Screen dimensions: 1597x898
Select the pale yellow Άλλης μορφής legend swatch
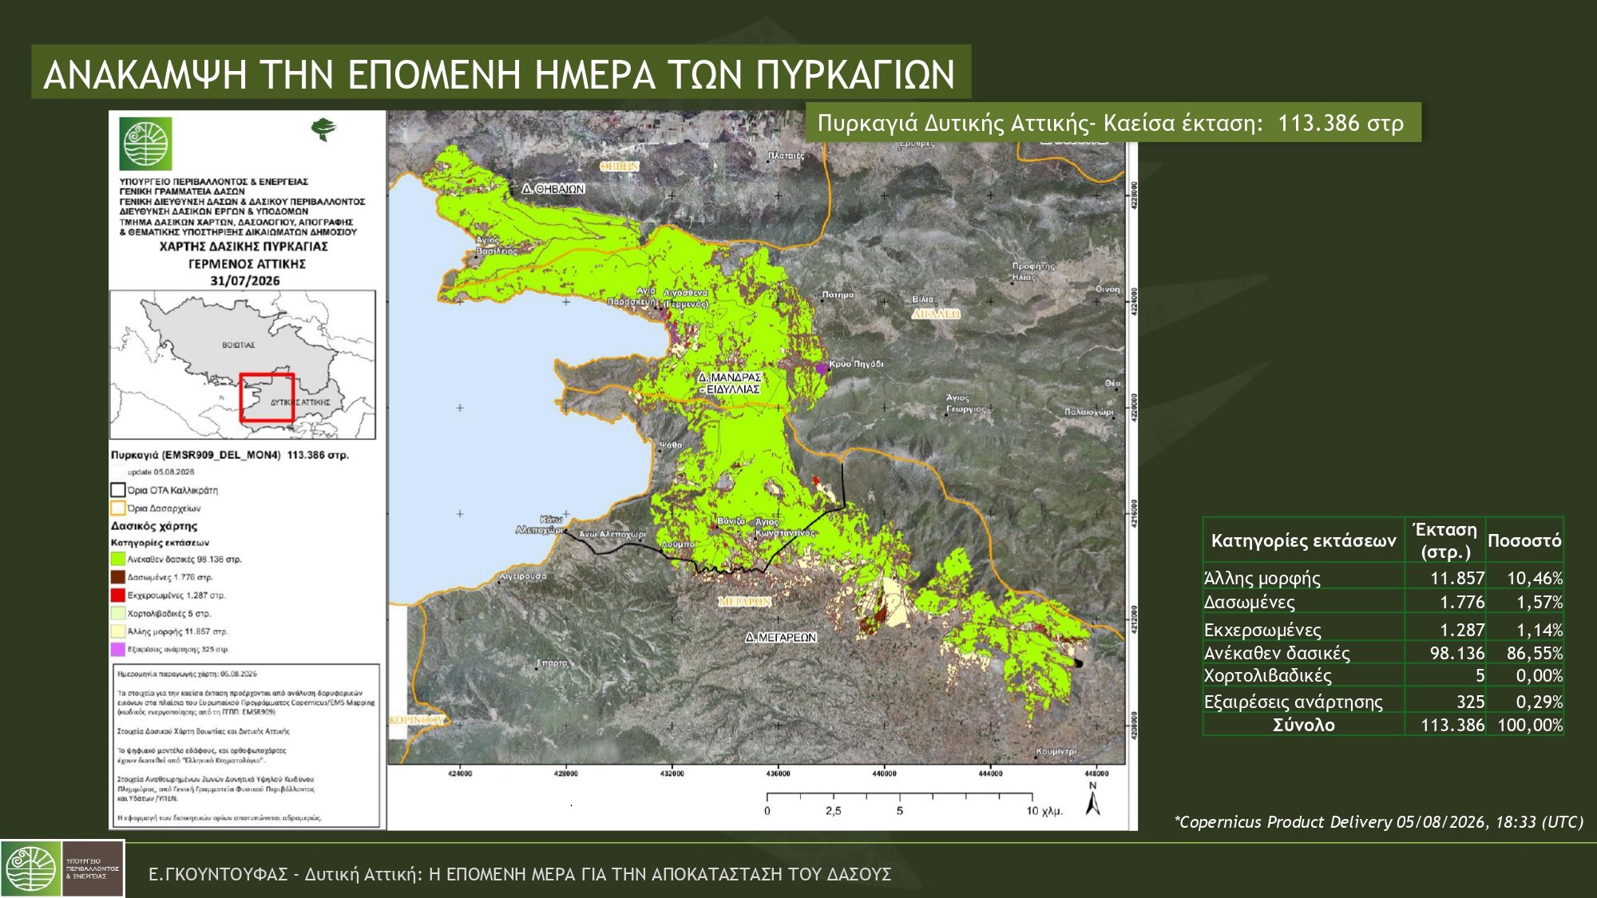tap(118, 631)
